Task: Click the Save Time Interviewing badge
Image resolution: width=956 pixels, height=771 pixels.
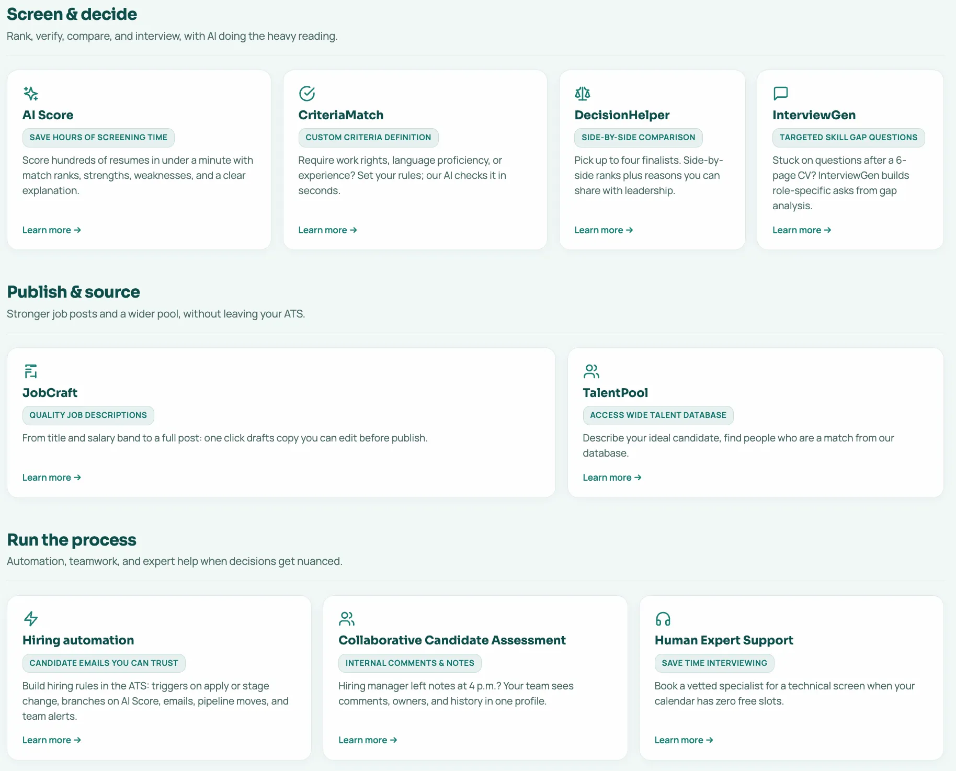Action: point(715,663)
